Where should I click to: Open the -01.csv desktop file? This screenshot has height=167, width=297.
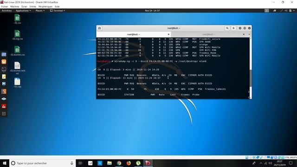17,19
